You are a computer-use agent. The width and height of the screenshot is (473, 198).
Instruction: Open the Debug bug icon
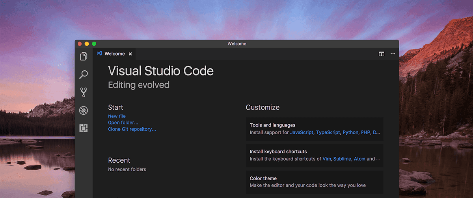[84, 110]
